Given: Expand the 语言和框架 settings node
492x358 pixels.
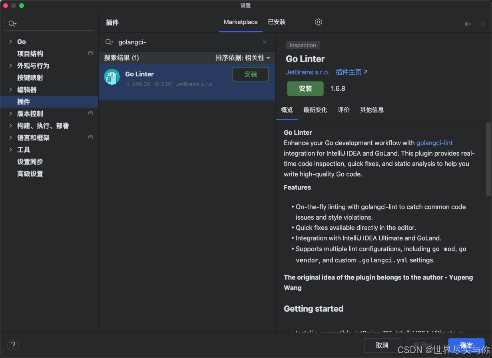Looking at the screenshot, I should click(x=11, y=138).
